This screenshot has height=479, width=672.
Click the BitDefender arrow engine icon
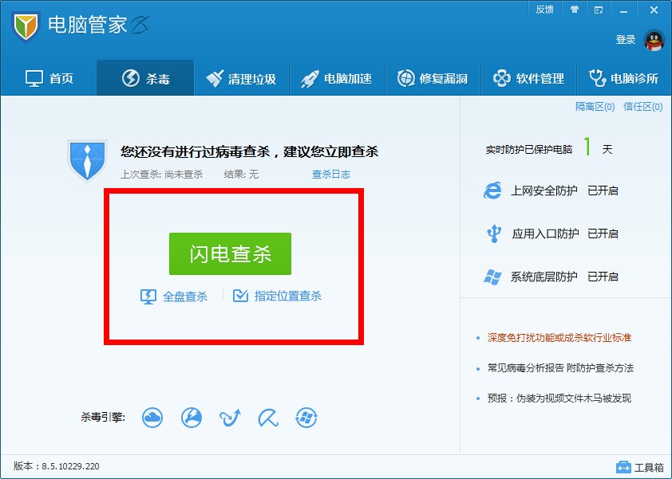230,417
